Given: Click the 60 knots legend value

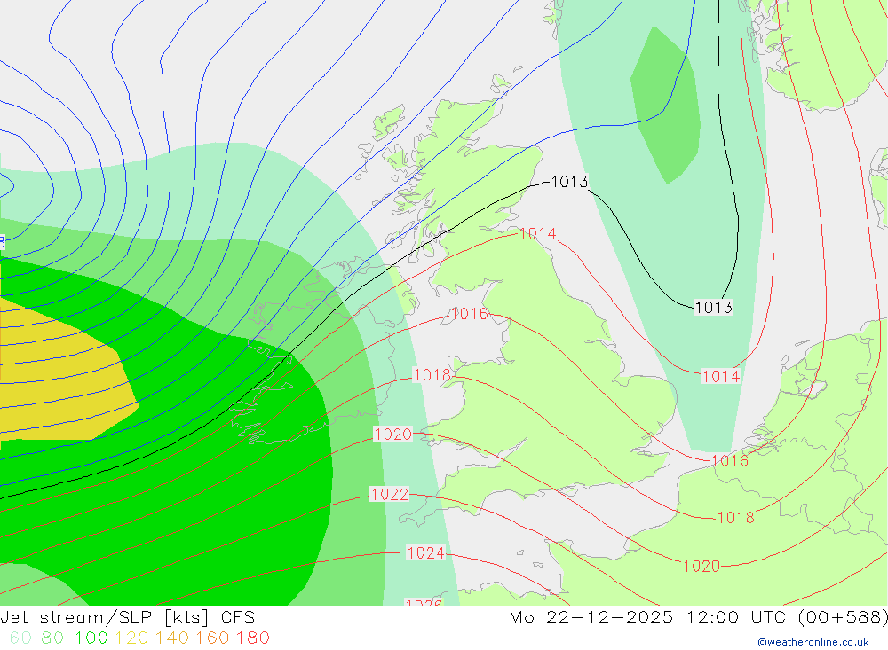Looking at the screenshot, I should tap(21, 638).
